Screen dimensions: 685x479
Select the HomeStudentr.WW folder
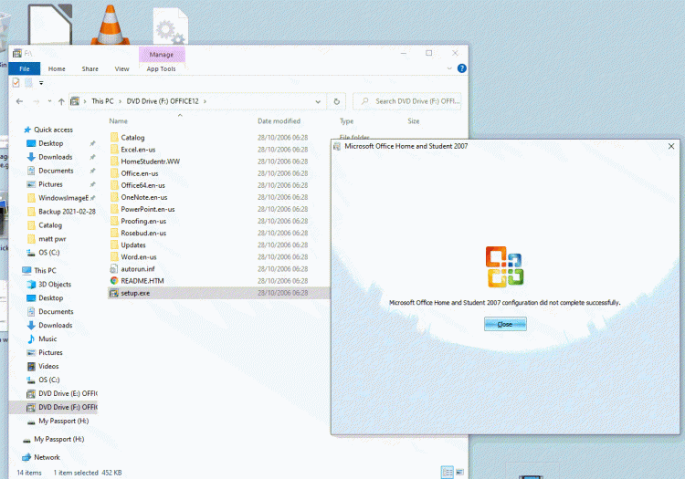[151, 161]
